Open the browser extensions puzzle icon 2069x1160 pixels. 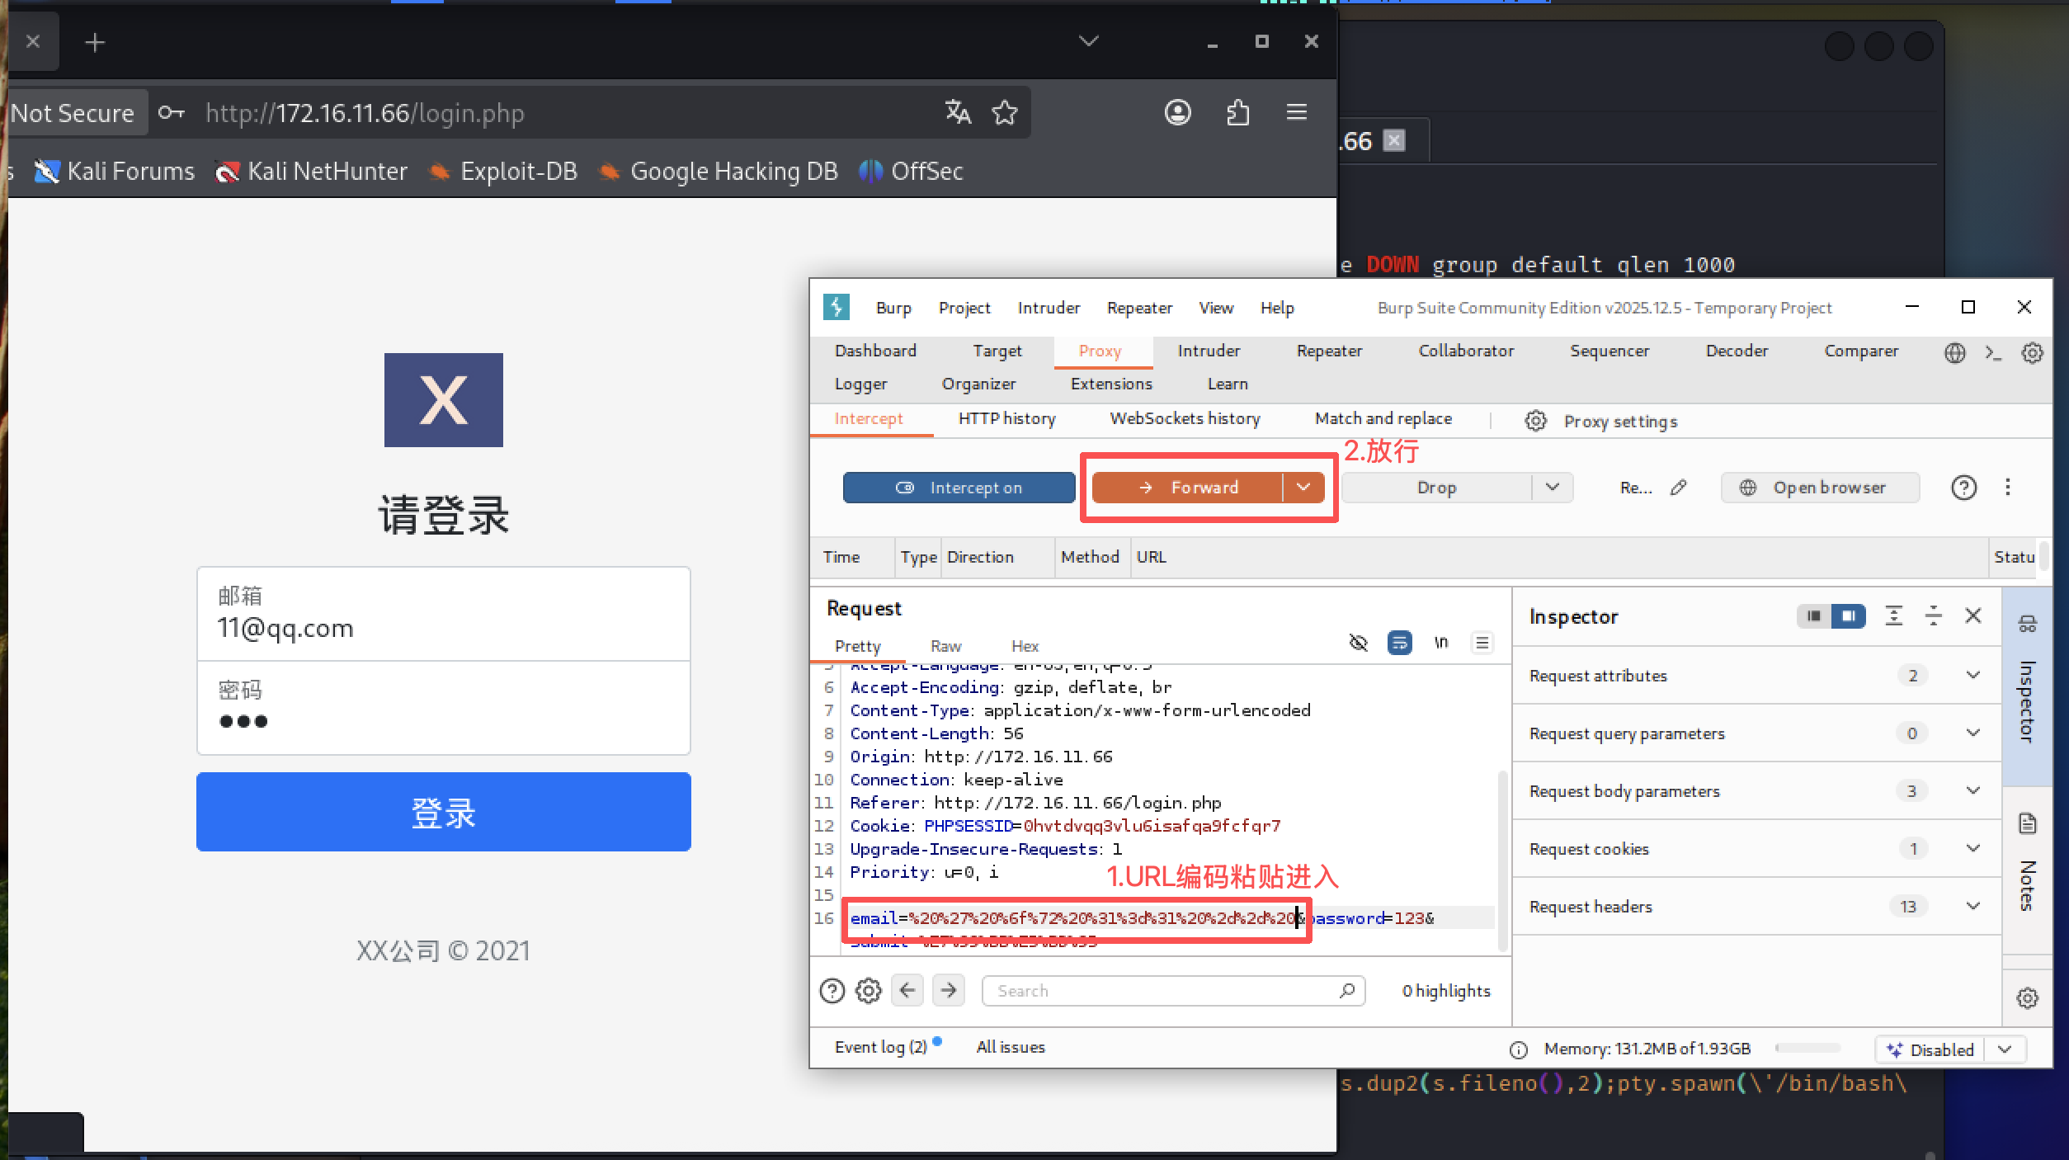(1237, 112)
